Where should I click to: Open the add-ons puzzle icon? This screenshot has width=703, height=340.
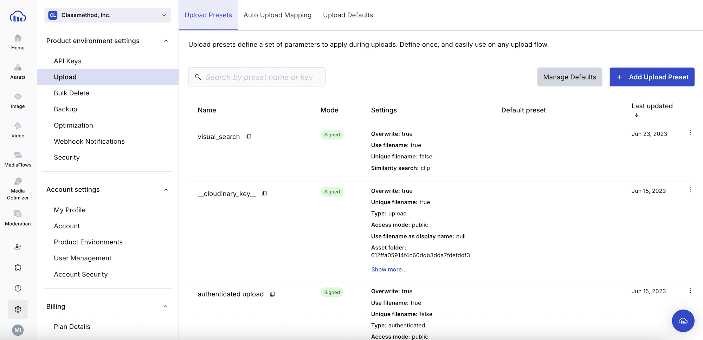tap(18, 268)
